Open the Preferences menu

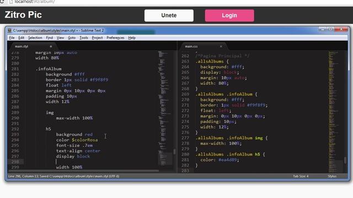coord(115,38)
